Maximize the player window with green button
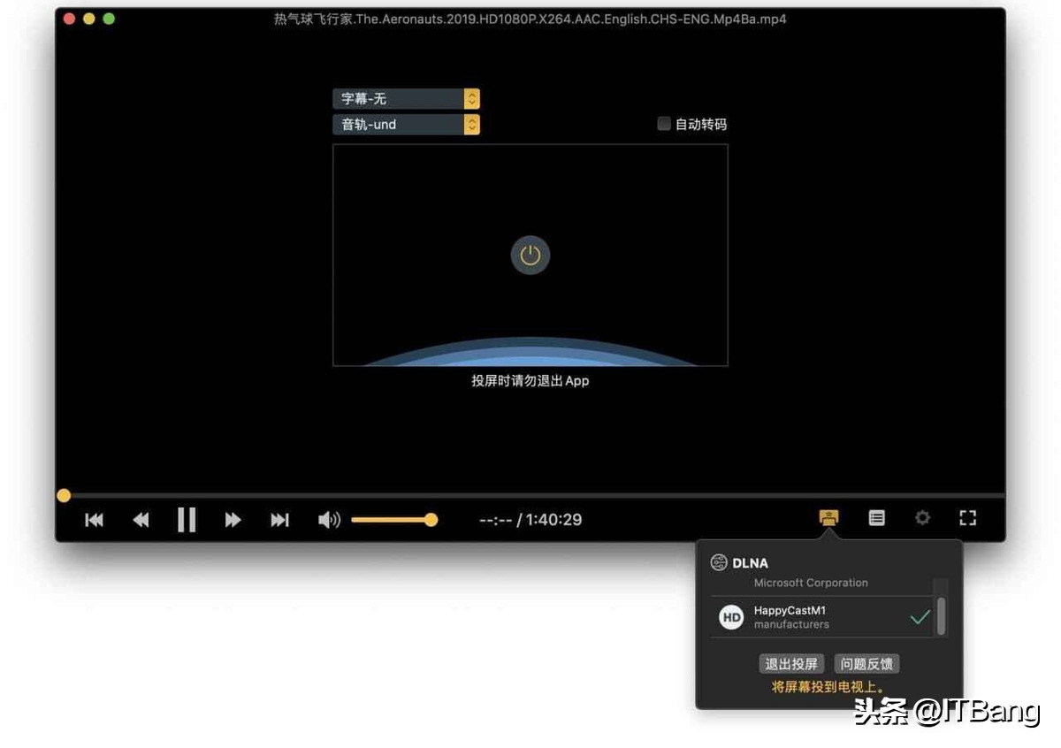This screenshot has width=1061, height=748. point(109,19)
